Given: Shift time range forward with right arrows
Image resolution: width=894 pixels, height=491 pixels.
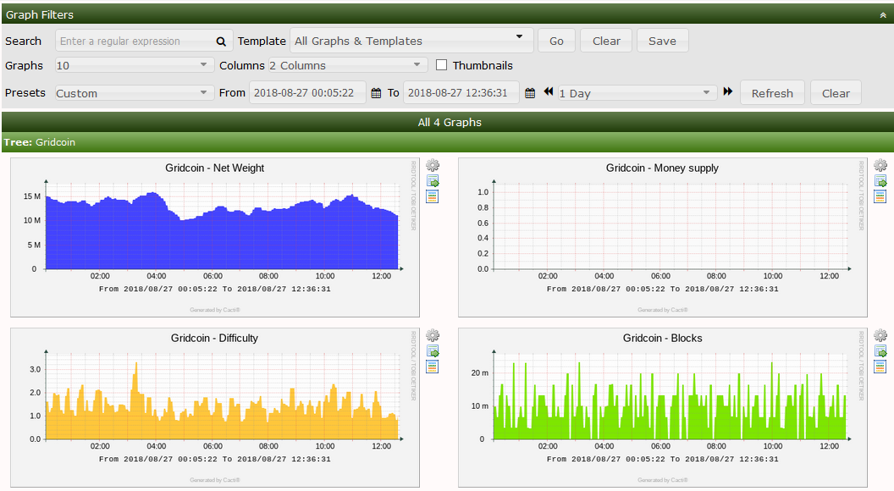Looking at the screenshot, I should click(727, 91).
